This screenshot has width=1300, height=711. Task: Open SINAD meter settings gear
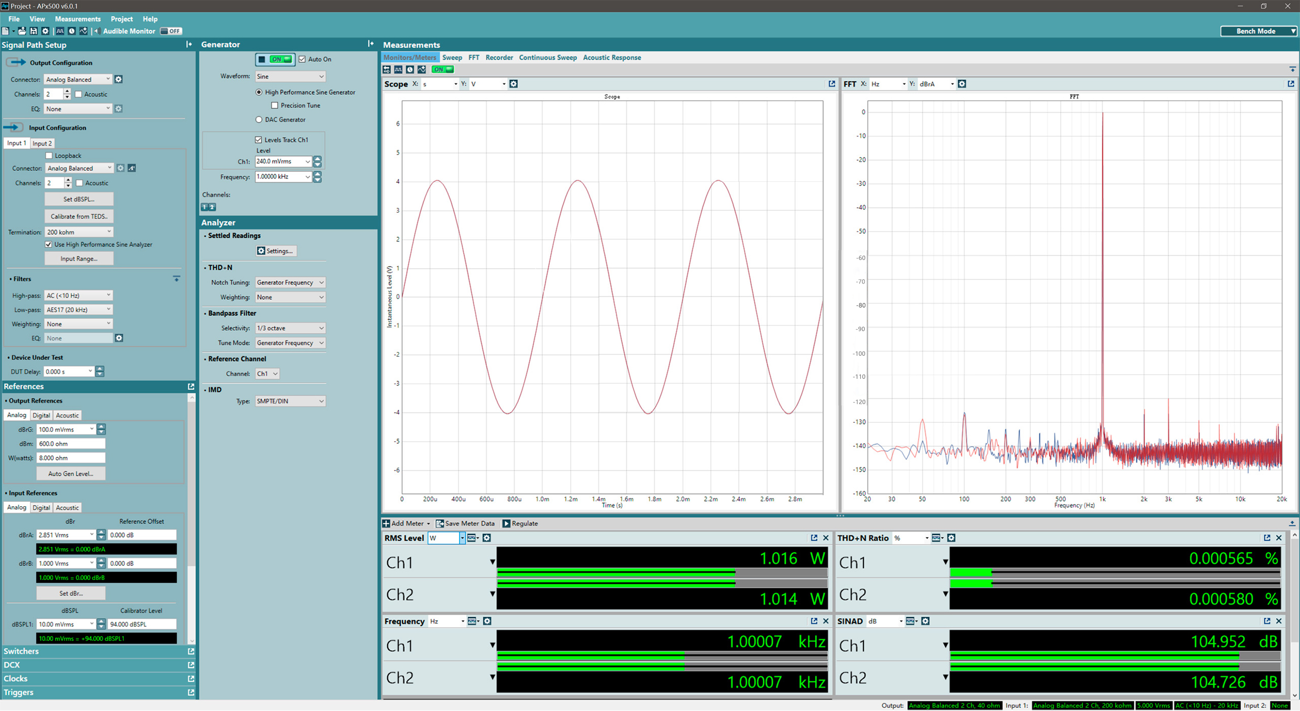click(925, 621)
